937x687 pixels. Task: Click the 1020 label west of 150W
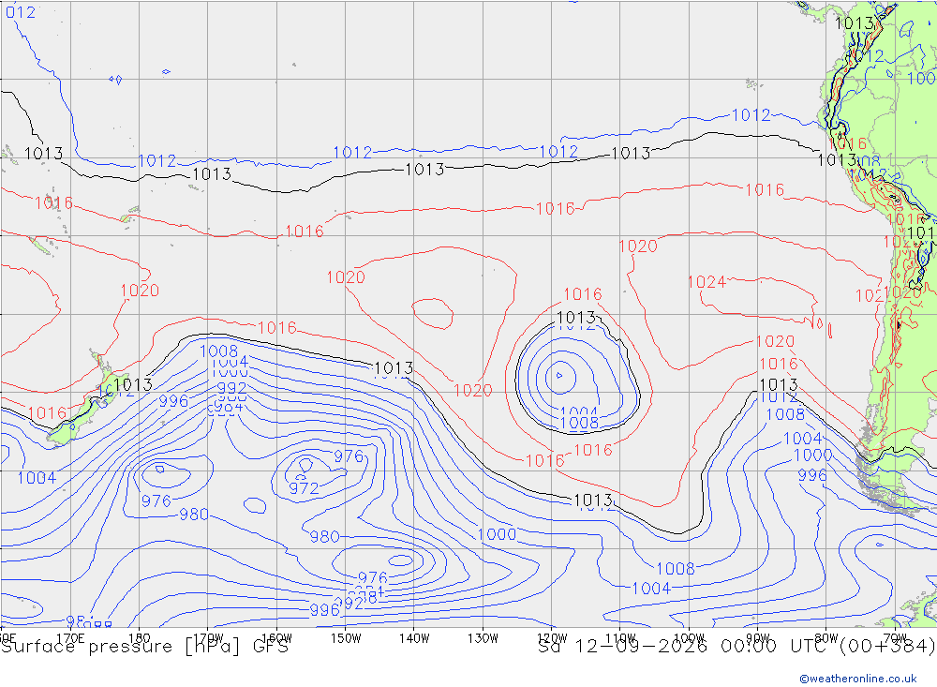click(x=346, y=277)
